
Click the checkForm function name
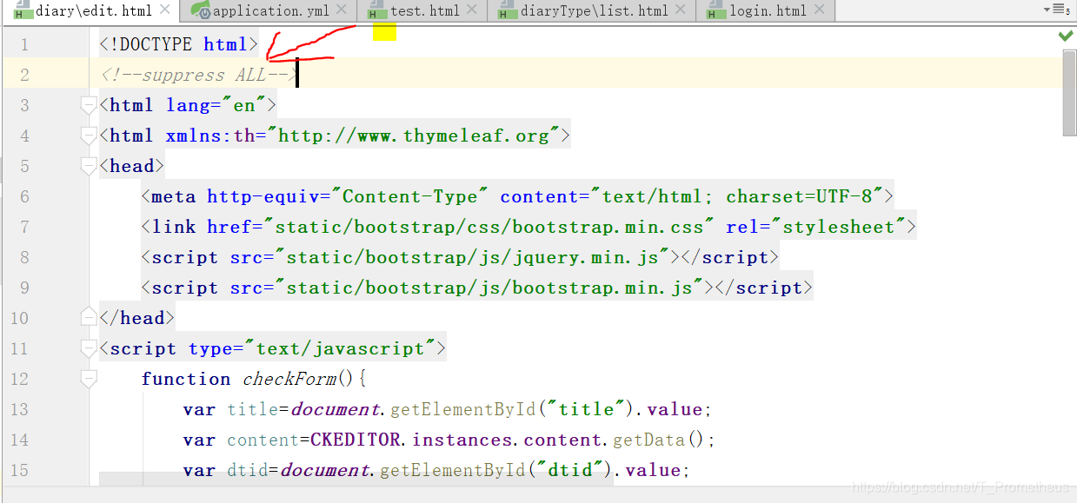point(289,379)
